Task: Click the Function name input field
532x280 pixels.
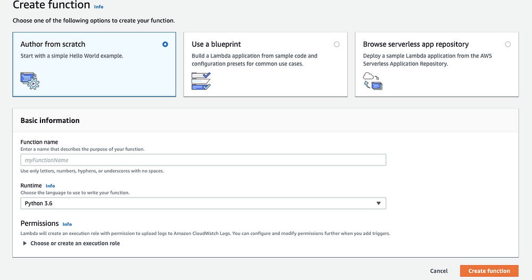Action: [x=203, y=160]
